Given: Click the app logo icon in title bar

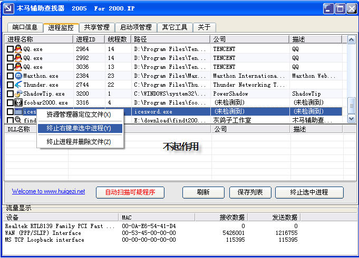Looking at the screenshot, I should pos(8,8).
